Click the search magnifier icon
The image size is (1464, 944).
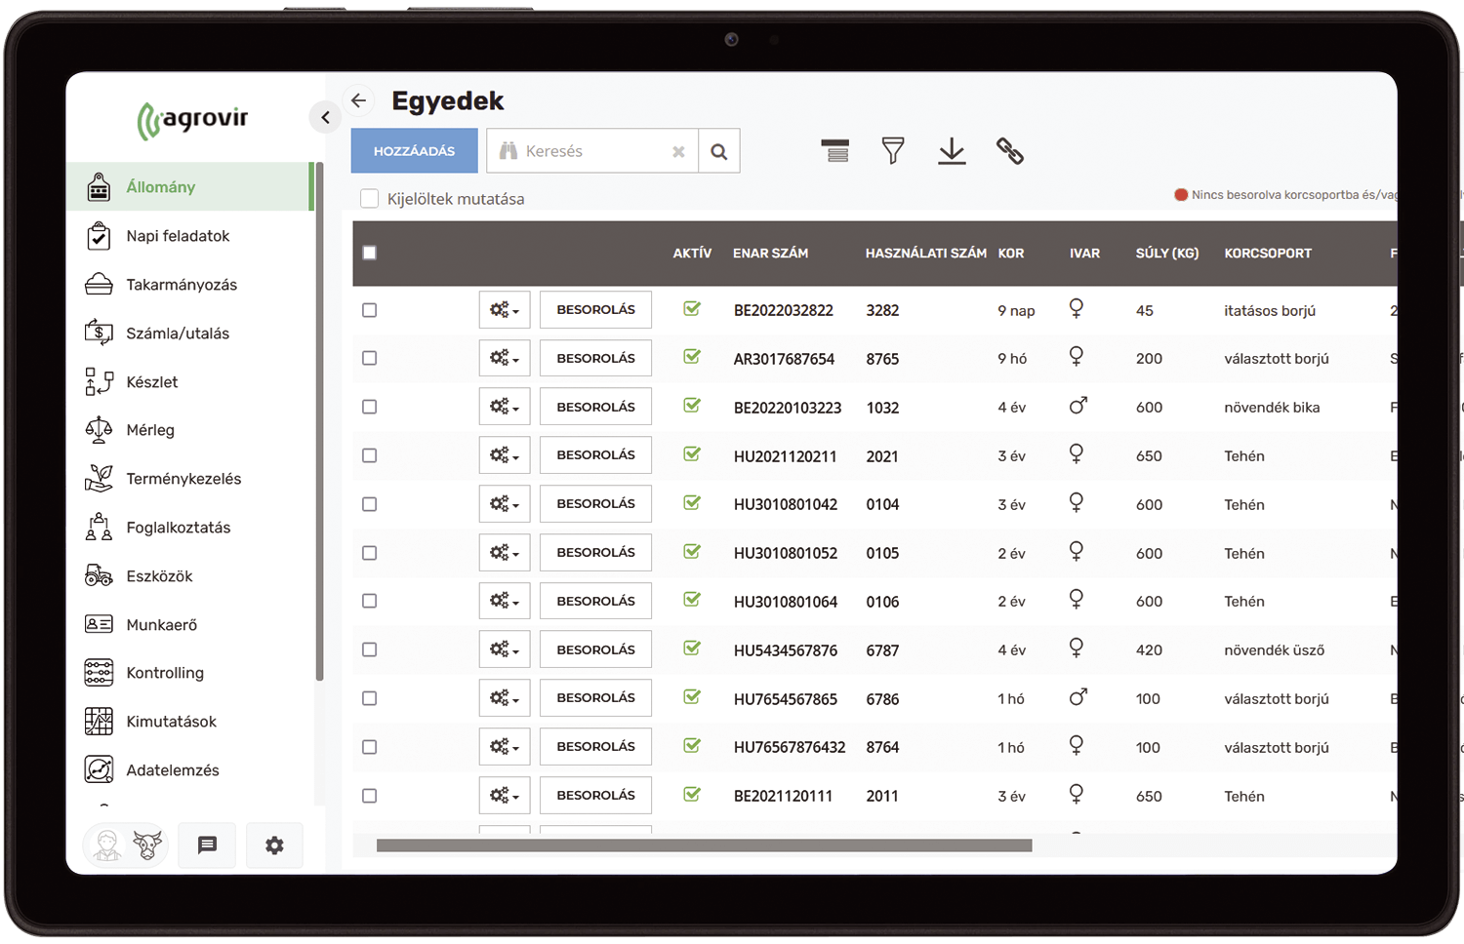coord(719,151)
